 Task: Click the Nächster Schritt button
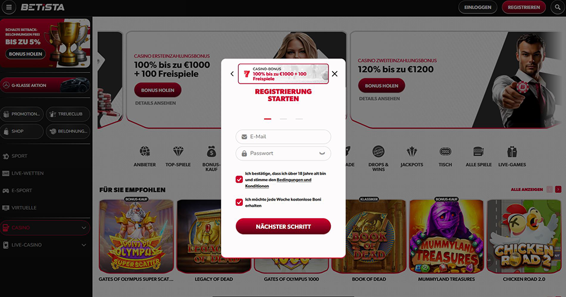click(x=283, y=226)
